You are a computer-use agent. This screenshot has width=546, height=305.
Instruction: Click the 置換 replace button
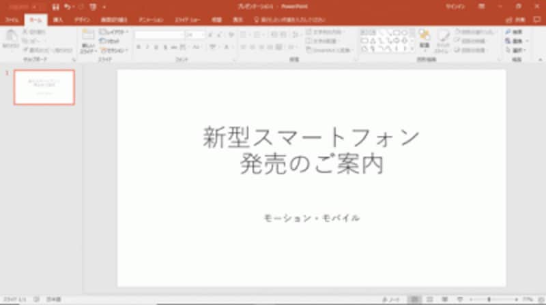click(x=517, y=41)
